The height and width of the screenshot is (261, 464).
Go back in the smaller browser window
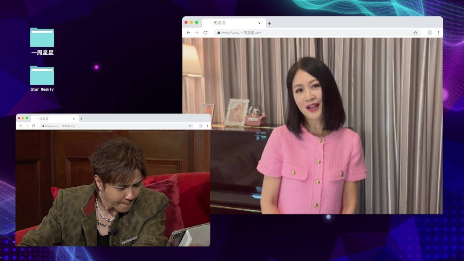click(21, 126)
